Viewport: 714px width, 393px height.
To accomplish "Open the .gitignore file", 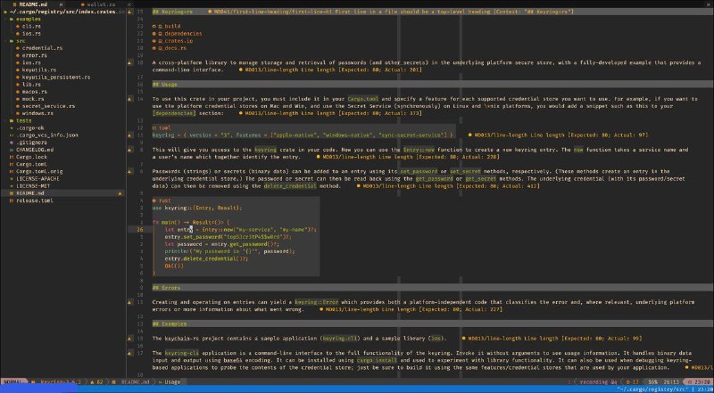I will point(31,143).
